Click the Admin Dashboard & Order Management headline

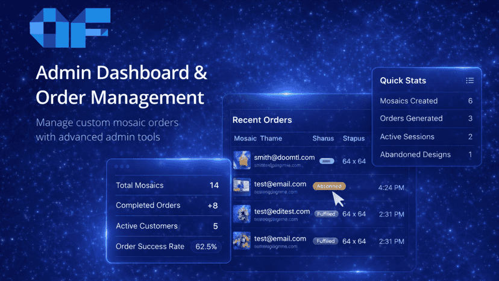121,85
